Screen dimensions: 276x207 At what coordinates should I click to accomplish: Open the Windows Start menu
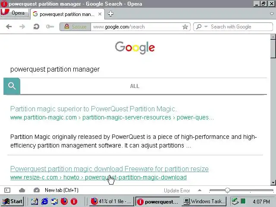pos(13,201)
